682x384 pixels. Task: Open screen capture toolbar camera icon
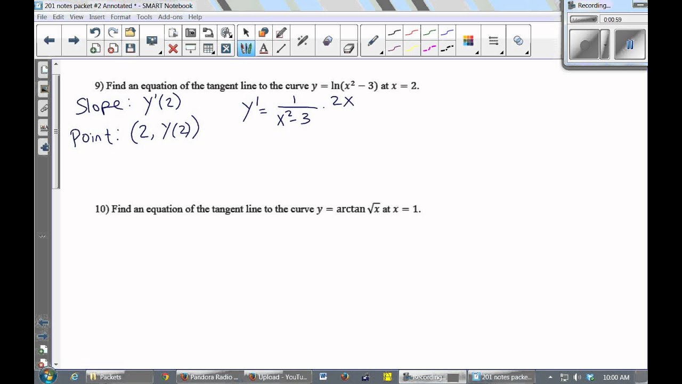coord(190,33)
